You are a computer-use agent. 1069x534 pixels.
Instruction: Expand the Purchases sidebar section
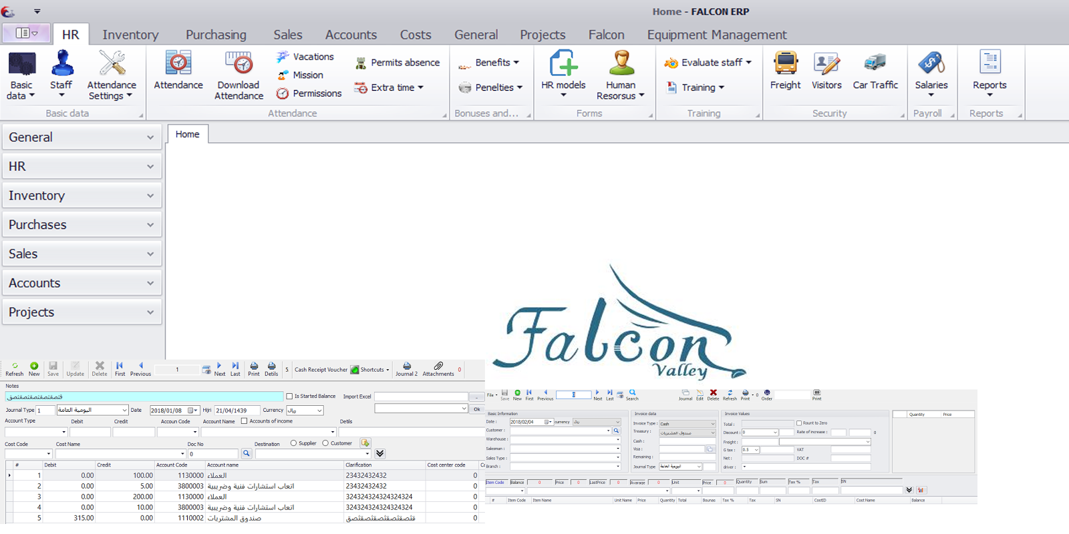pyautogui.click(x=82, y=225)
